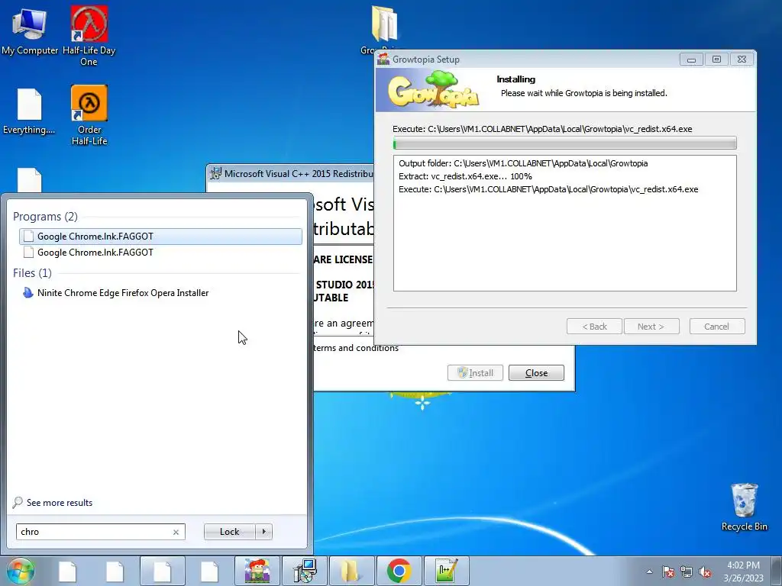782x586 pixels.
Task: Click See more results link
Action: pyautogui.click(x=60, y=503)
